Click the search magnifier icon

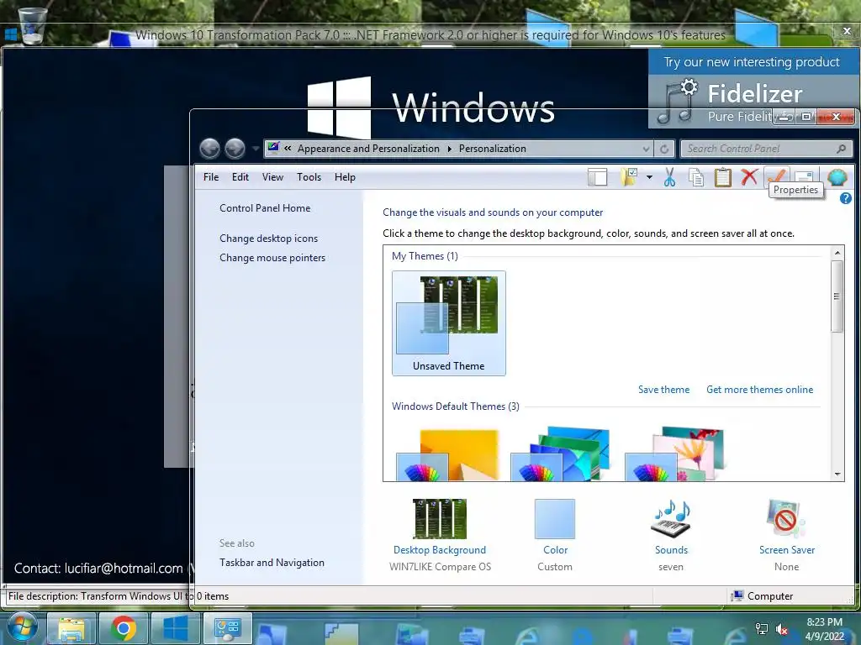pyautogui.click(x=841, y=149)
